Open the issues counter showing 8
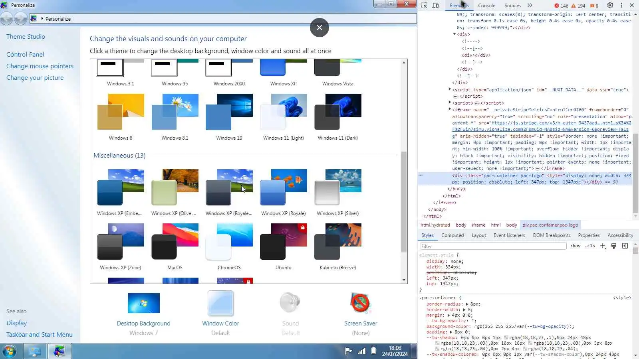Image resolution: width=639 pixels, height=359 pixels. click(594, 6)
